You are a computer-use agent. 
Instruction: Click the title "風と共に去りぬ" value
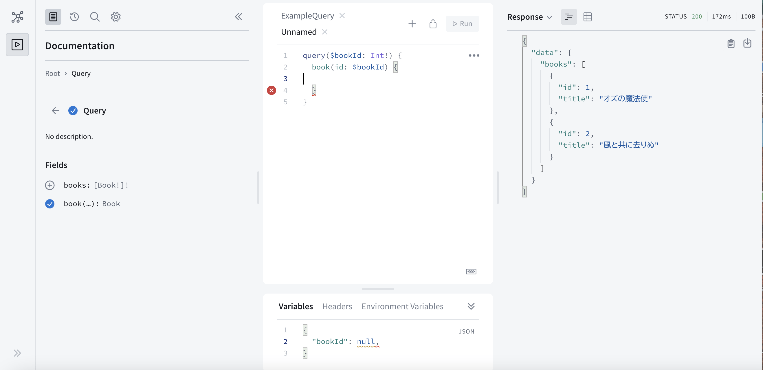(628, 145)
